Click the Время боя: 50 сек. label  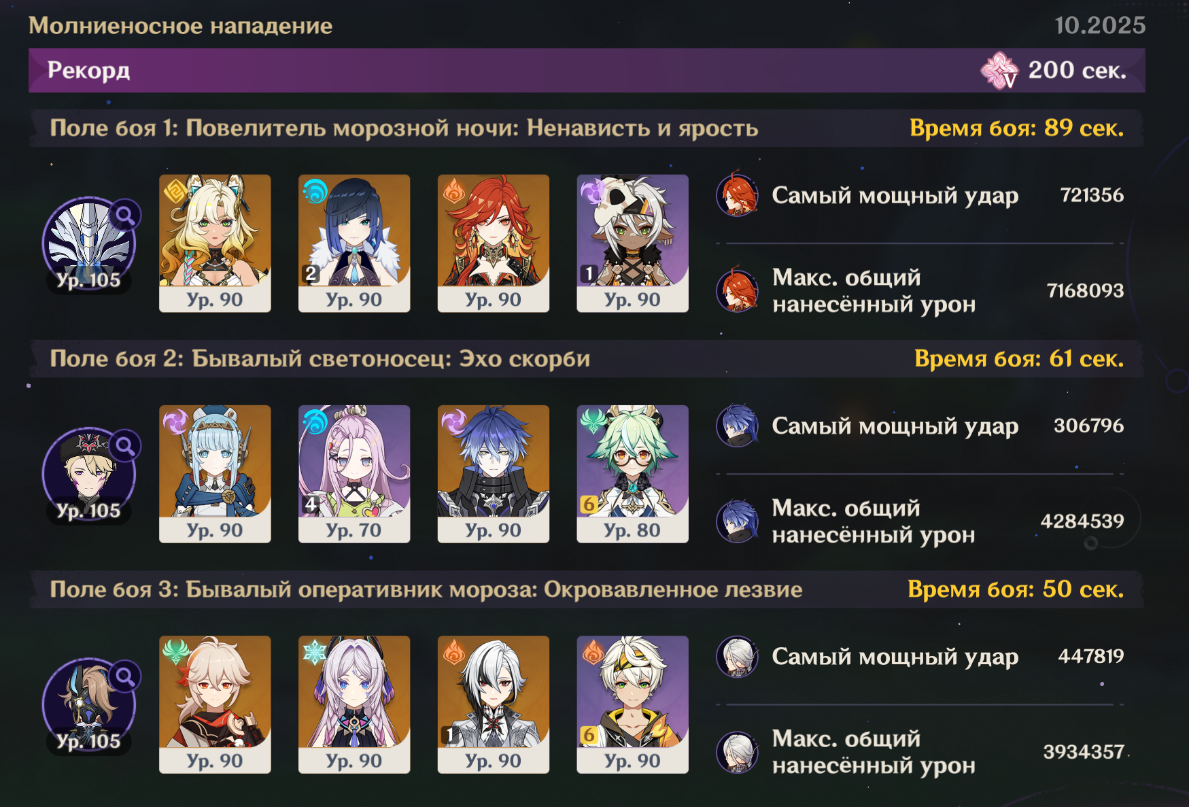coord(1016,589)
